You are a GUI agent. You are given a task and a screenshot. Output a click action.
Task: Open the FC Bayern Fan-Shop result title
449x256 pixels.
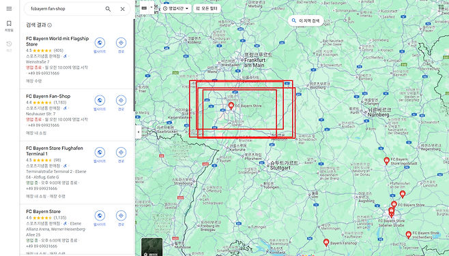(48, 96)
